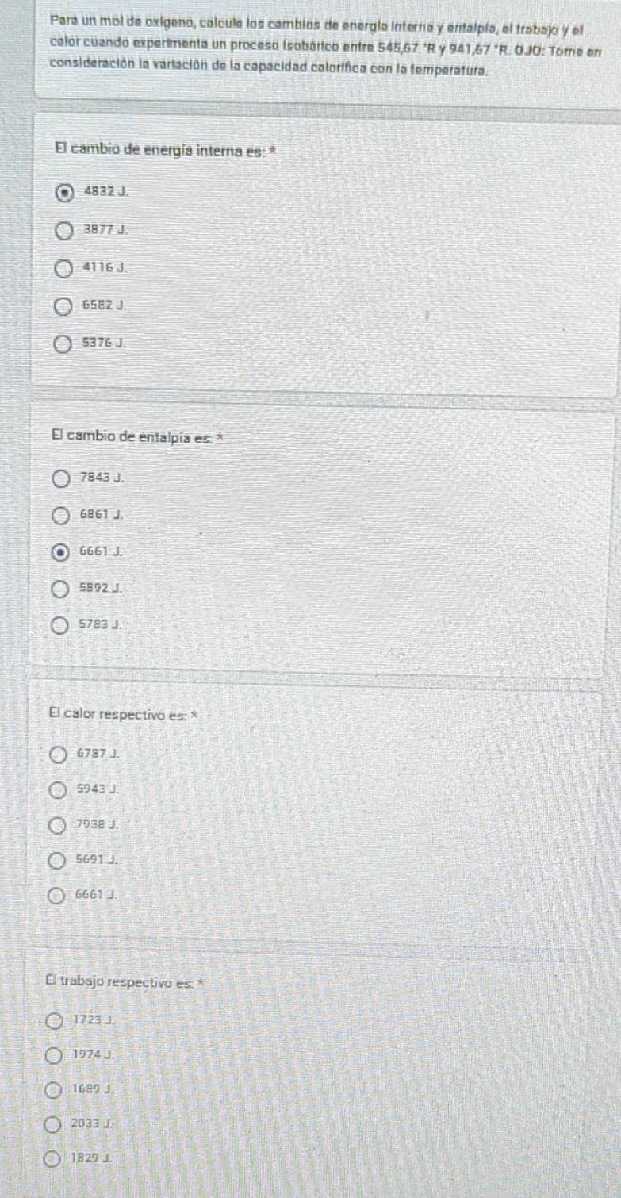
Task: Select the 5943 J heat option
Action: (x=58, y=790)
